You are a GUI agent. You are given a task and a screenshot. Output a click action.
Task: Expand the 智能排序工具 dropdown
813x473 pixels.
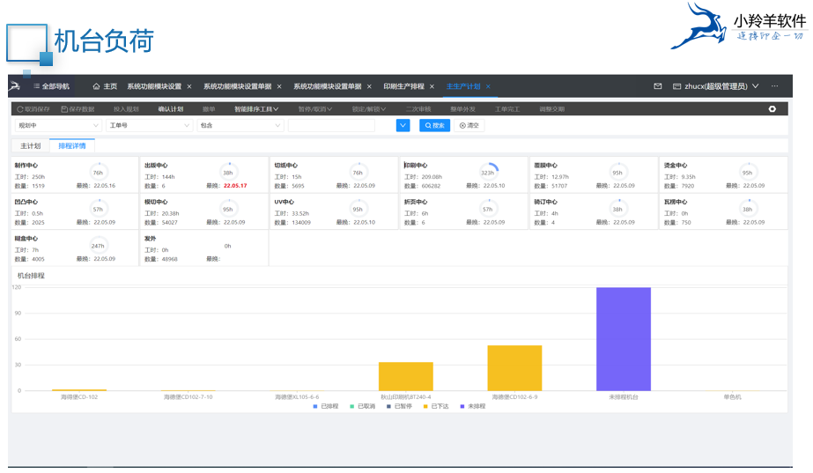tap(256, 109)
